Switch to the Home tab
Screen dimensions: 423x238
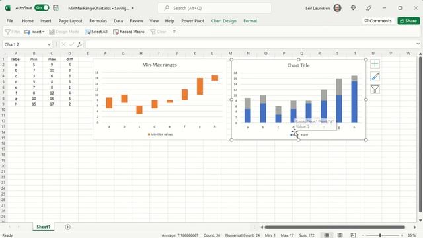(x=28, y=20)
